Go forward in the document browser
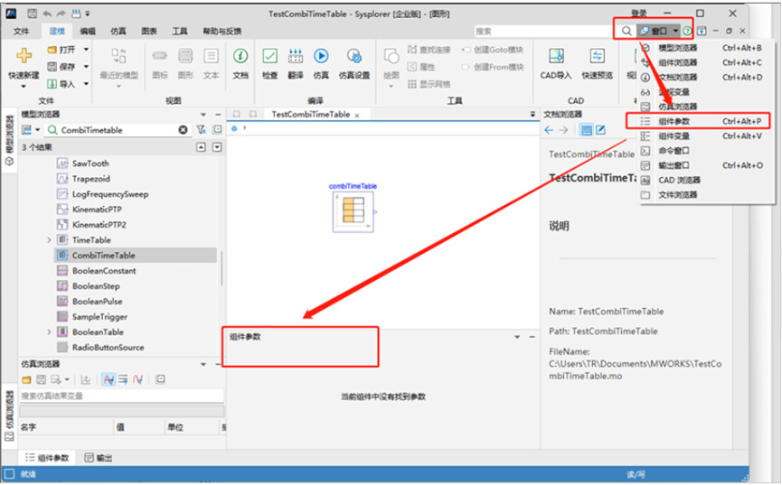 pyautogui.click(x=563, y=130)
